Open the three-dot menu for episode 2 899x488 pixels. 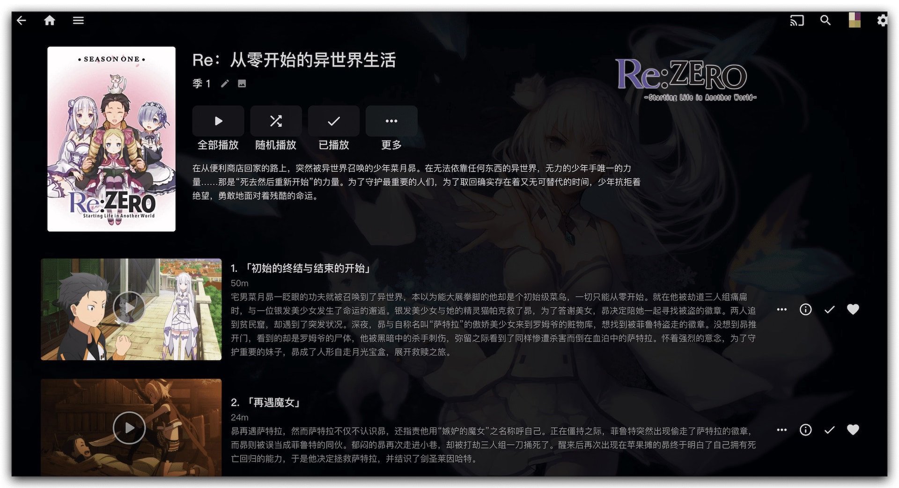point(781,430)
